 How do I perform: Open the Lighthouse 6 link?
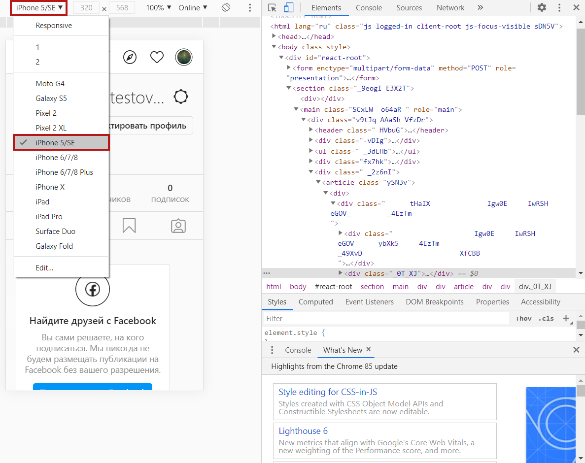[x=303, y=431]
